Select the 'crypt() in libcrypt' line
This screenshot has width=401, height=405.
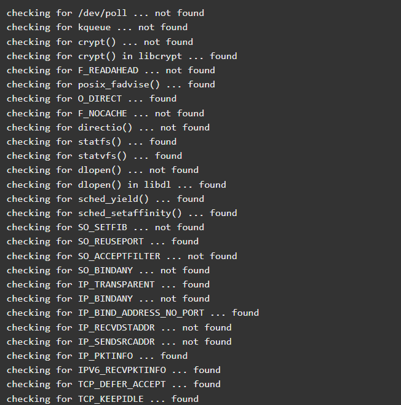(x=122, y=56)
